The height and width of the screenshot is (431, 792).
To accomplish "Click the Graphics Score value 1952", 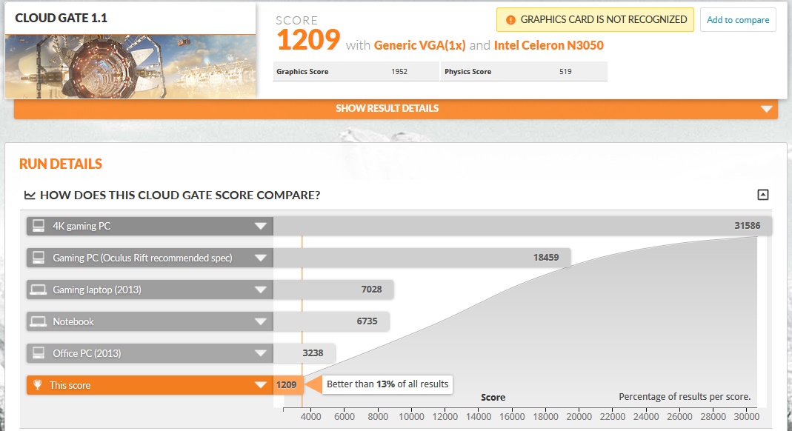I will point(399,72).
